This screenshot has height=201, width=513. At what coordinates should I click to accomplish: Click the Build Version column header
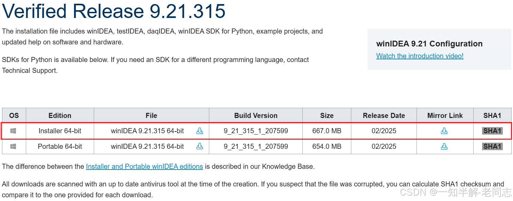(255, 115)
